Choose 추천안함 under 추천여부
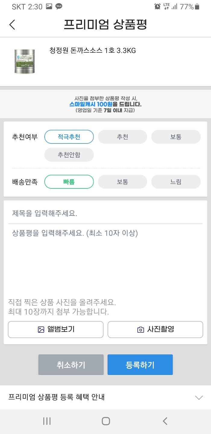This screenshot has width=211, height=434. (69, 155)
